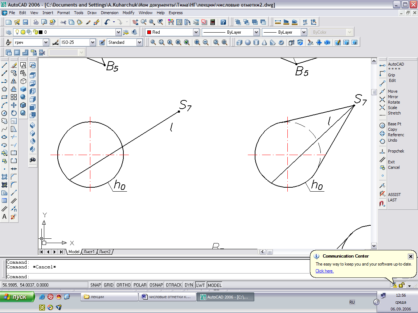The image size is (418, 313).
Task: Click Cancel in the screen menu
Action: 394,167
